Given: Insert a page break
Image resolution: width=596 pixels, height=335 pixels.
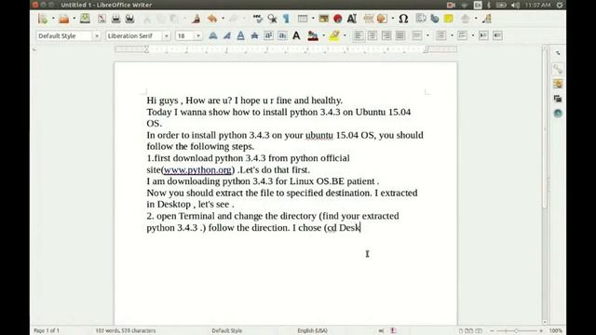Looking at the screenshot, I should (368, 19).
